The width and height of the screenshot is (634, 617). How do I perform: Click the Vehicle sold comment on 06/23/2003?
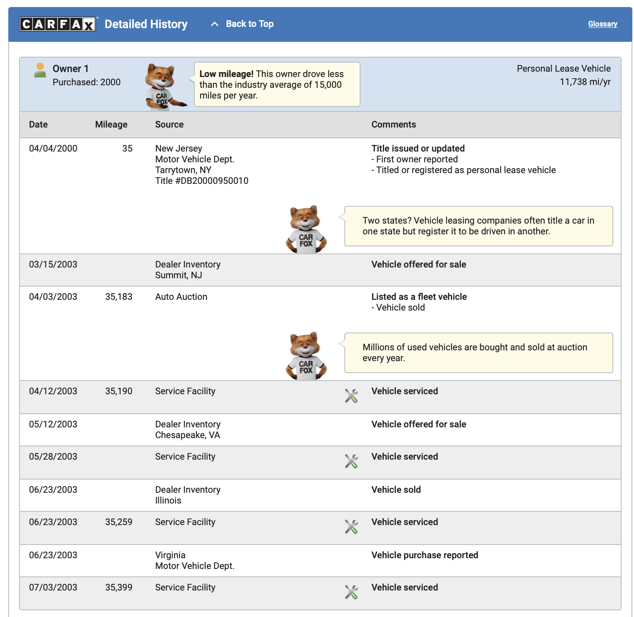[x=396, y=490]
